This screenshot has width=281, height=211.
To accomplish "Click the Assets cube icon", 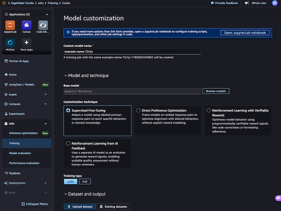I will pos(6,94).
